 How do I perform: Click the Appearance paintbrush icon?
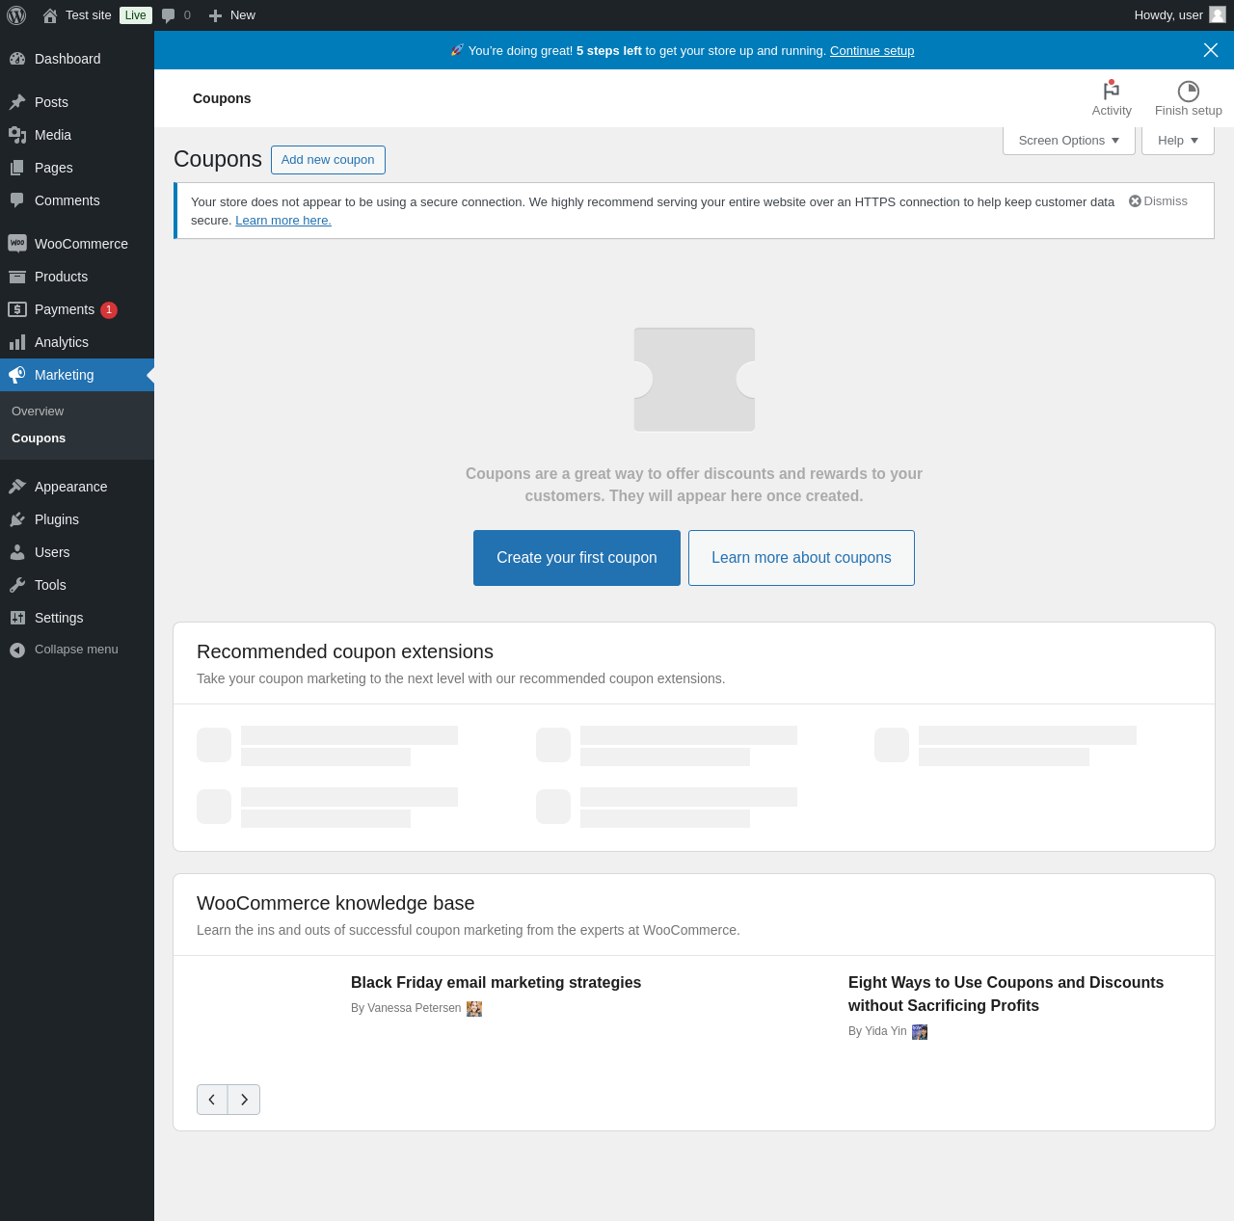tap(17, 487)
